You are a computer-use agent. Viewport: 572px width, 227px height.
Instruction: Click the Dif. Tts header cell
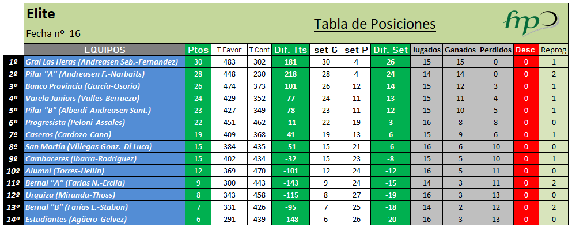pyautogui.click(x=291, y=50)
